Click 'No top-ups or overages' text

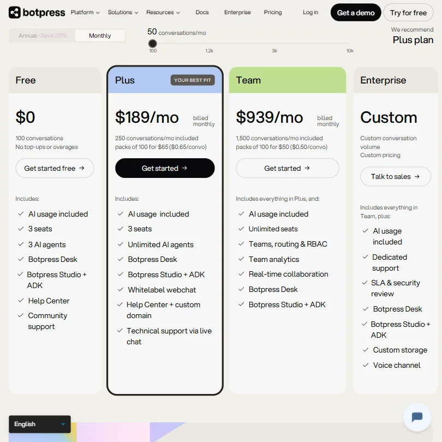[46, 147]
